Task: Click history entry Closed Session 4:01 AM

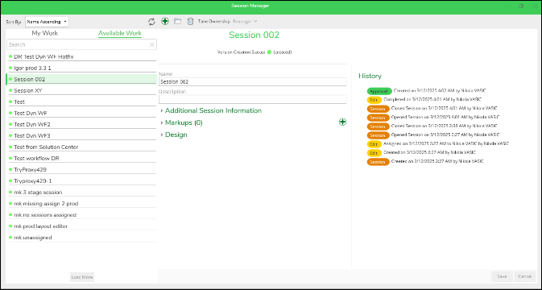Action: [x=445, y=109]
